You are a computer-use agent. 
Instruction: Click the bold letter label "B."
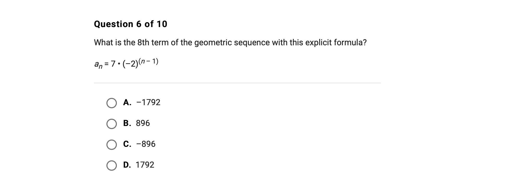click(x=127, y=123)
